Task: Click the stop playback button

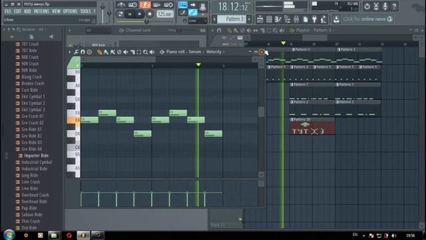Action: point(140,14)
